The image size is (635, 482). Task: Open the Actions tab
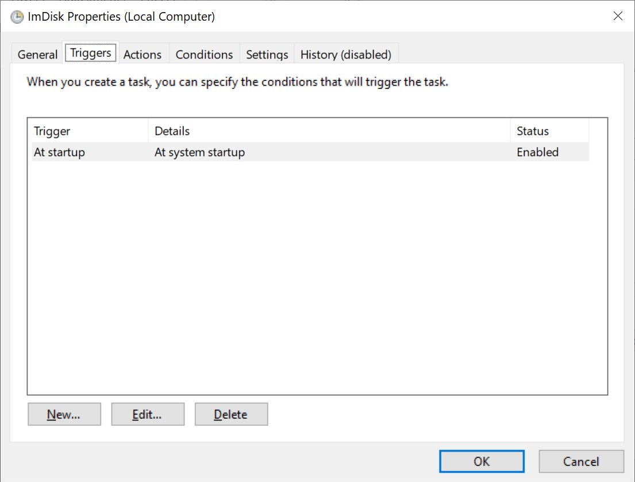(x=143, y=54)
